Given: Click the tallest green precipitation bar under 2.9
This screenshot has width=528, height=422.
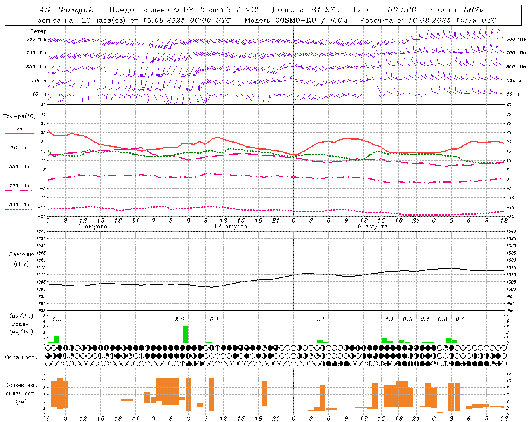Looking at the screenshot, I should [x=186, y=335].
